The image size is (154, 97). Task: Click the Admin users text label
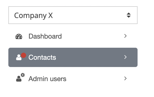(47, 79)
